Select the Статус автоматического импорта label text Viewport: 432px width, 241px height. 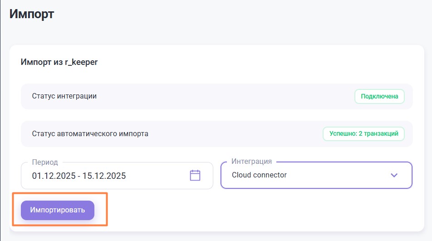[90, 134]
